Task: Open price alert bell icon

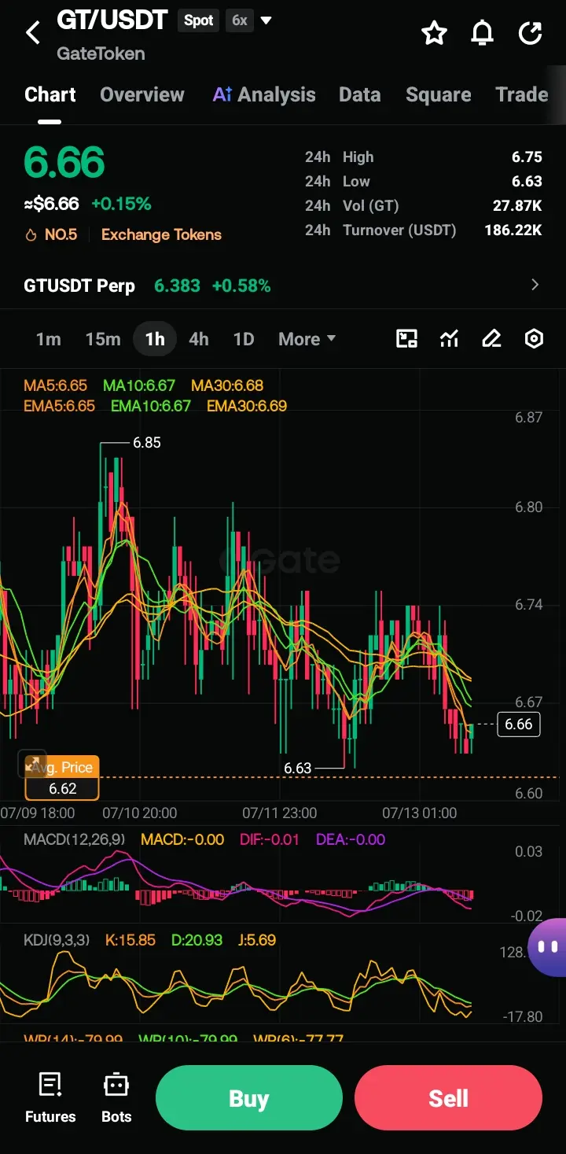Action: [482, 33]
